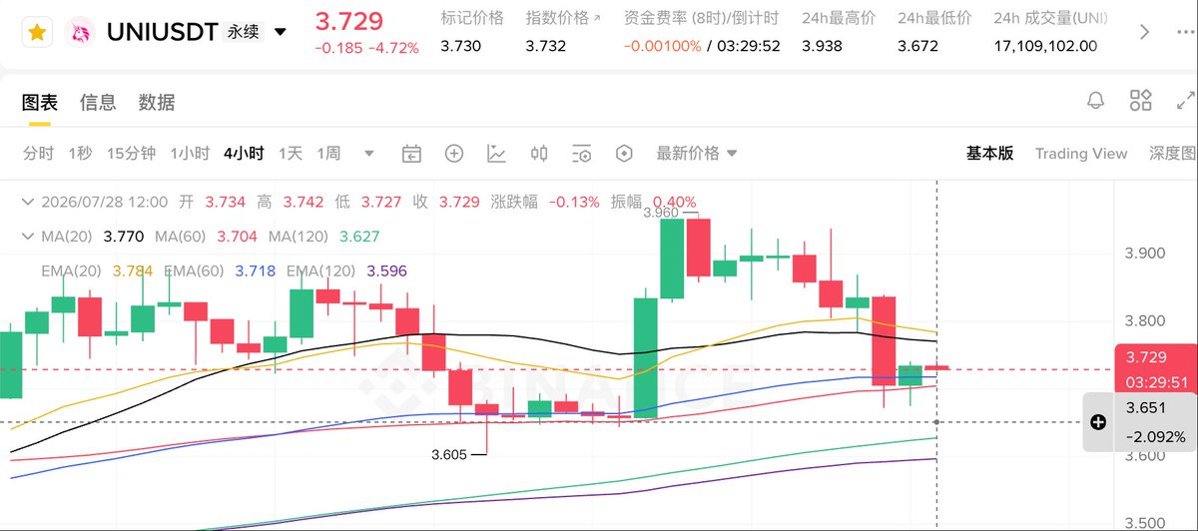Click the current price tag 3.729

[1155, 369]
